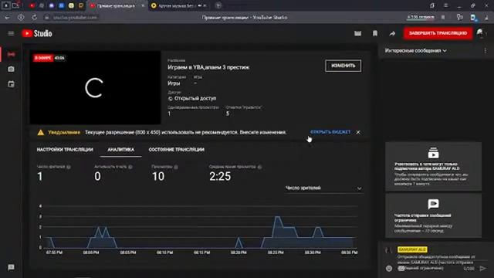Open the Webcam camera icon in sidebar
Image resolution: width=494 pixels, height=278 pixels.
tap(11, 69)
